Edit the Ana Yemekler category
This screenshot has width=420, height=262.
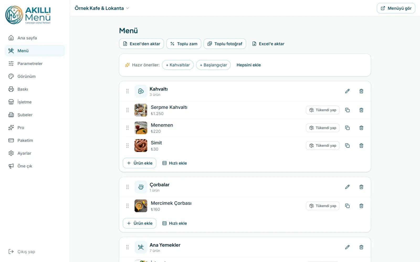pyautogui.click(x=347, y=247)
